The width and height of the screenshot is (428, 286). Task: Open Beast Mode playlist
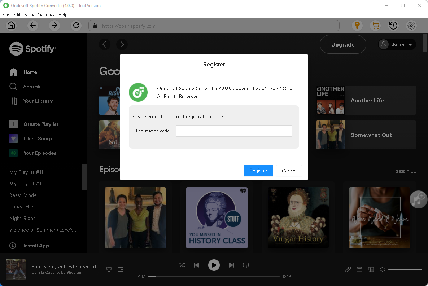[23, 195]
